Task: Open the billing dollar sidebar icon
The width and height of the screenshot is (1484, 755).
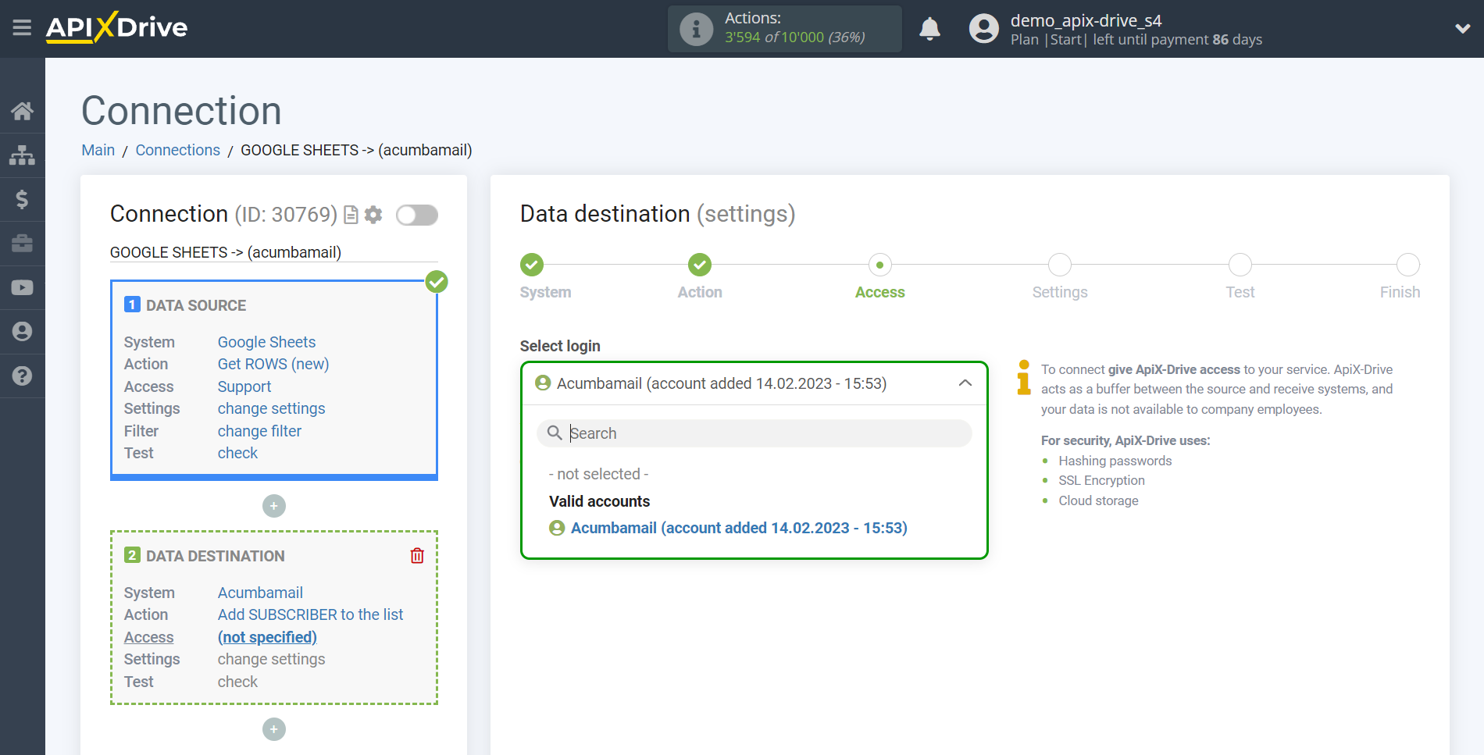Action: [x=22, y=199]
